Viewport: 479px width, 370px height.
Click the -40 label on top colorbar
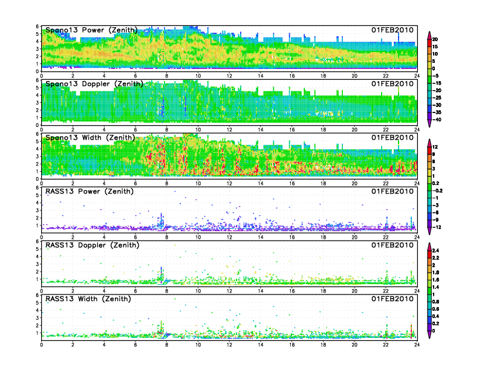coord(437,120)
